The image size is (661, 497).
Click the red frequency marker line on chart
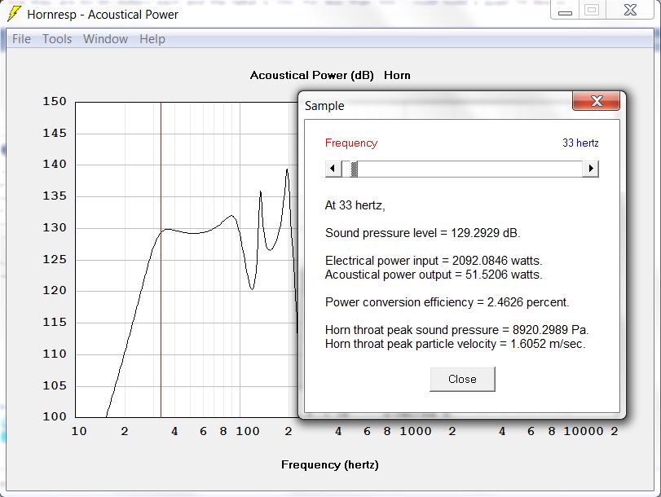pos(161,259)
